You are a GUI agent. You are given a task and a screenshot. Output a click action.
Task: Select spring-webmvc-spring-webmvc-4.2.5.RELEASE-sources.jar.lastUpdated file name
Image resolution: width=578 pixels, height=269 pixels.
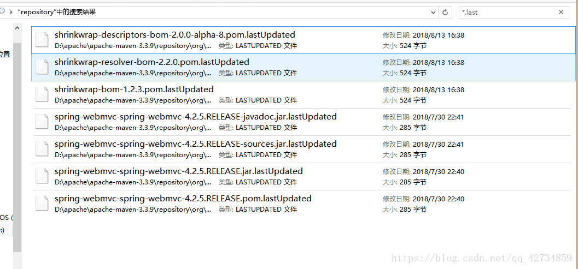(196, 144)
